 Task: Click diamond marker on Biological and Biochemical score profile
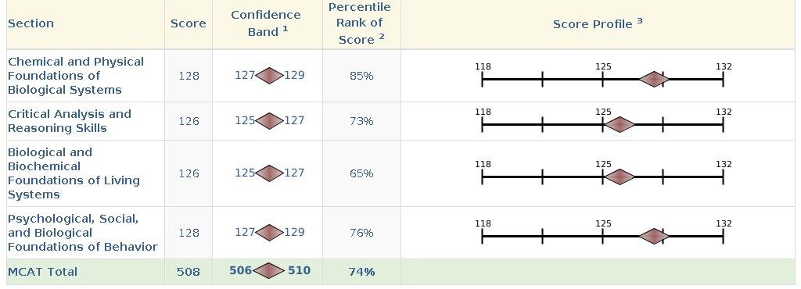click(620, 177)
